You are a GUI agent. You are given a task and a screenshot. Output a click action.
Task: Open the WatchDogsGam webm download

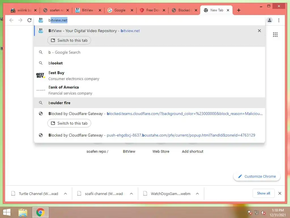(x=167, y=194)
